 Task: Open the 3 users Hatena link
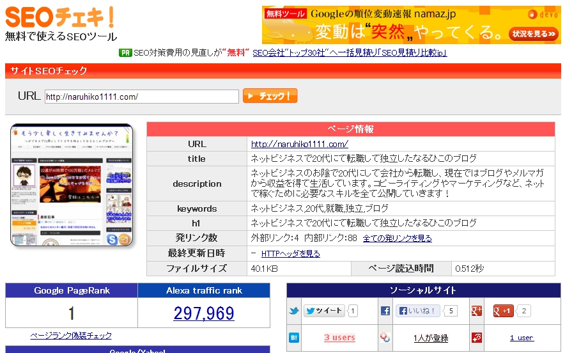[339, 338]
